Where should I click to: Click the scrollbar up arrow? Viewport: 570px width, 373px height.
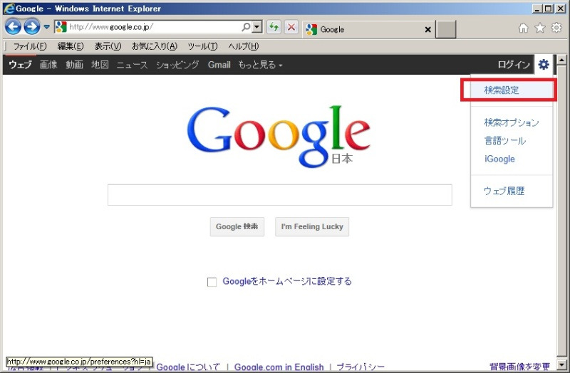click(561, 60)
